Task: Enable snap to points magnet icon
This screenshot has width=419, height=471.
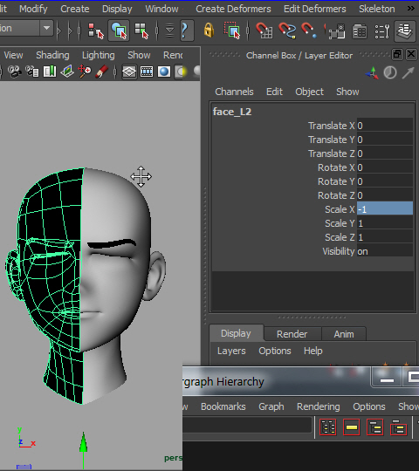Action: tap(309, 31)
